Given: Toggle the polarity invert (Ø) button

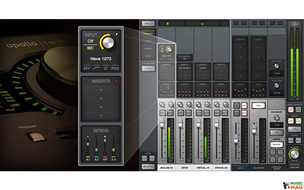Looking at the screenshot, I should click(105, 68).
